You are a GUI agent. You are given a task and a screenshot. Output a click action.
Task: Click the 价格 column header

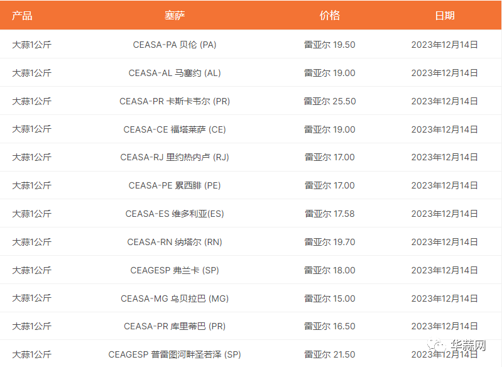[330, 15]
